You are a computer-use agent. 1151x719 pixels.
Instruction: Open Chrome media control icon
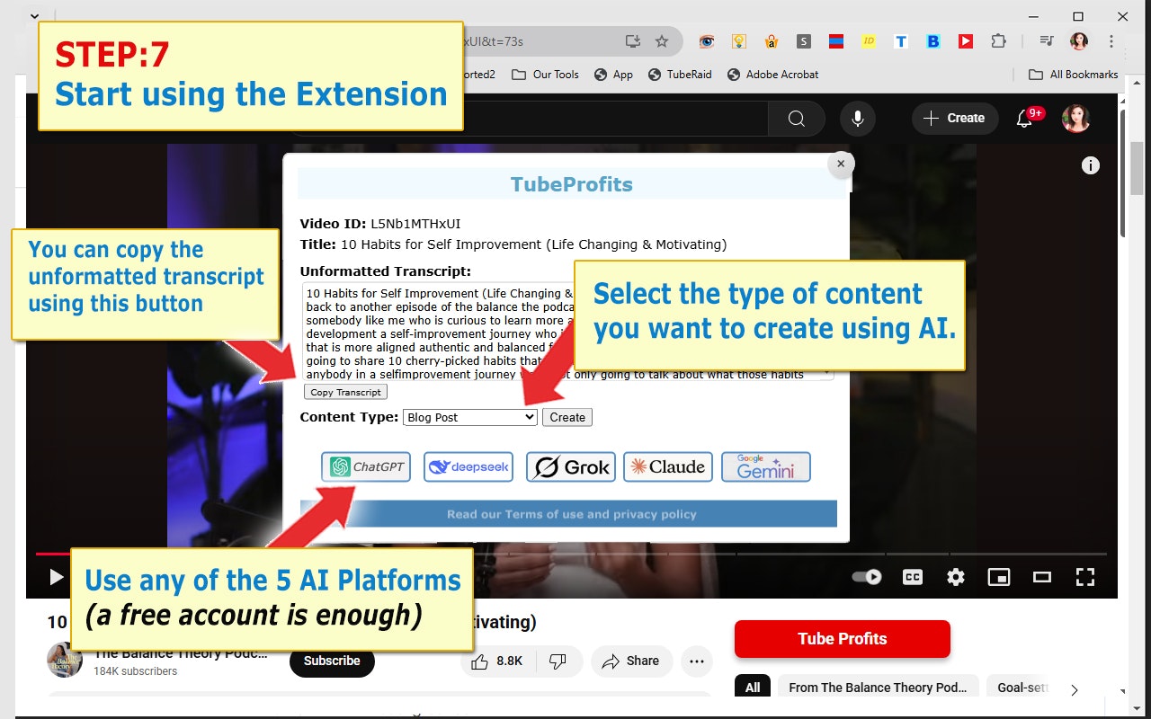(1046, 41)
